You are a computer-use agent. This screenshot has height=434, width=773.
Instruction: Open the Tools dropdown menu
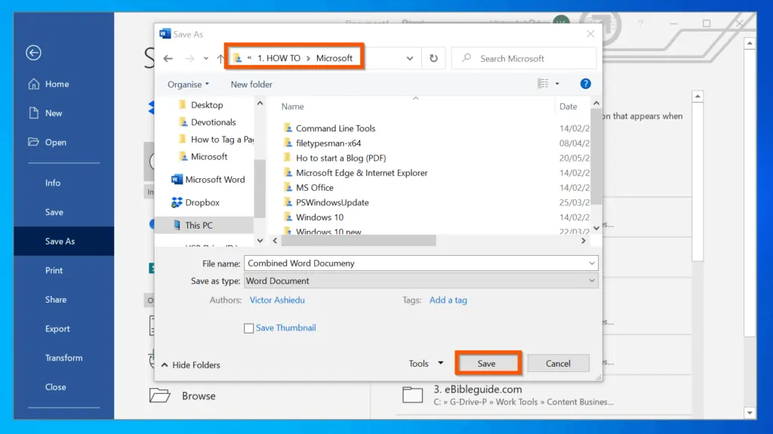426,363
